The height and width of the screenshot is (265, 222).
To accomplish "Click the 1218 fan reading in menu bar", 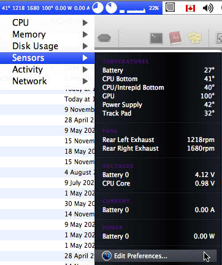I will [x=18, y=8].
